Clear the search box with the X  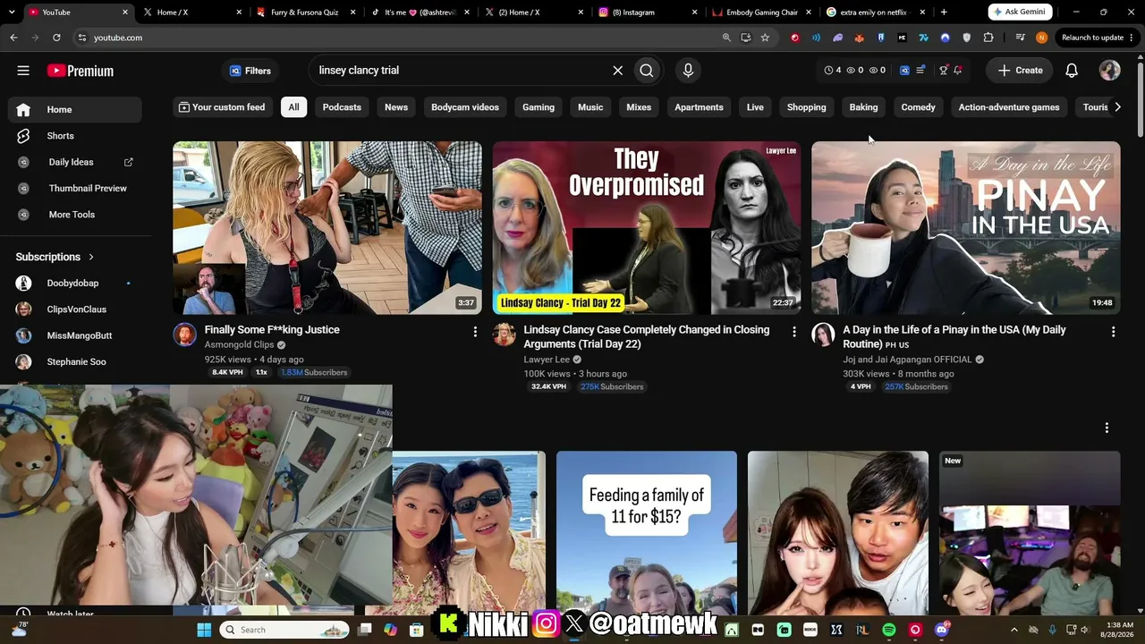click(x=617, y=71)
